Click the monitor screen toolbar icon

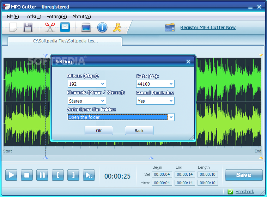86,27
